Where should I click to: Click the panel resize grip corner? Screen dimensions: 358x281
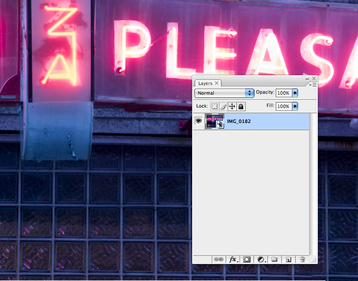point(314,260)
